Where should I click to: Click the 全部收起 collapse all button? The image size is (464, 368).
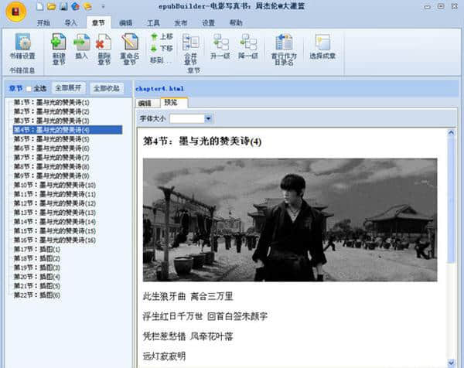coord(106,88)
